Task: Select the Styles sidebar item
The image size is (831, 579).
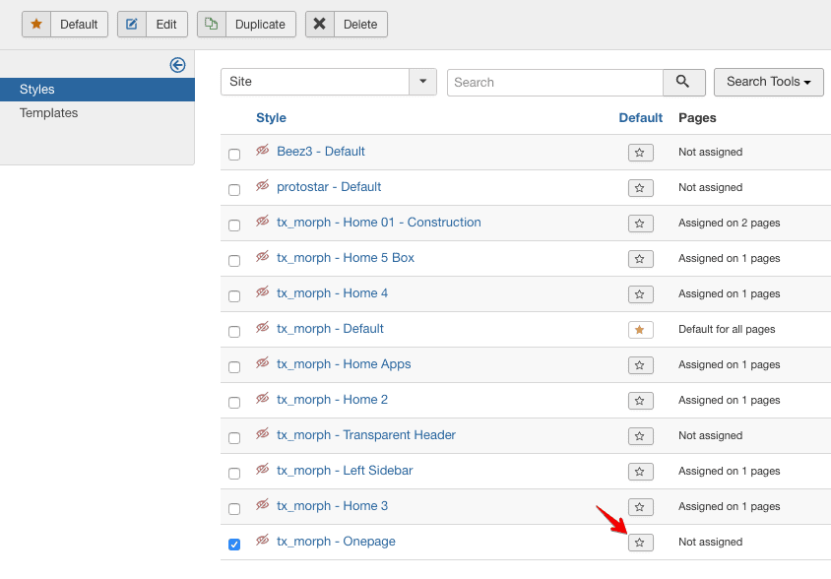Action: [x=97, y=89]
